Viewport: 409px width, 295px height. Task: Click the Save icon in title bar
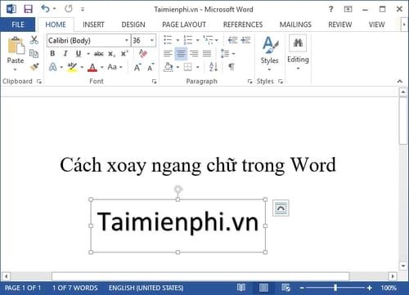coord(28,9)
